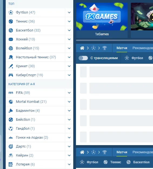Open the upper Рекомендованные tab
Image resolution: width=153 pixels, height=169 pixels.
[143, 48]
